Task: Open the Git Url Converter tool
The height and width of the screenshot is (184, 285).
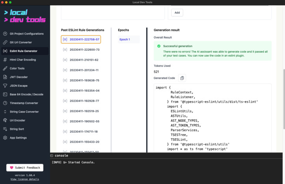Action: [x=25, y=42]
